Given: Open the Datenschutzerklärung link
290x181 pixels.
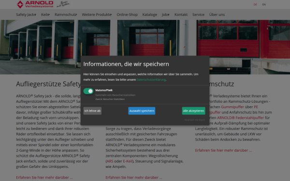Looking at the screenshot, I should pos(151,80).
